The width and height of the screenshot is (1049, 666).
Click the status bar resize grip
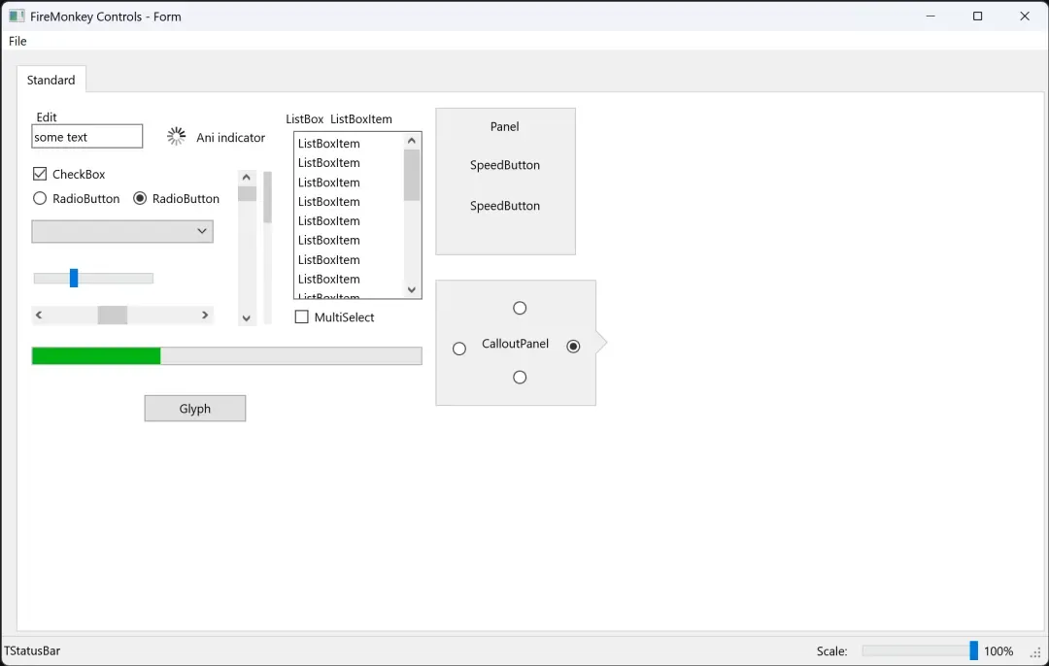(x=1036, y=653)
